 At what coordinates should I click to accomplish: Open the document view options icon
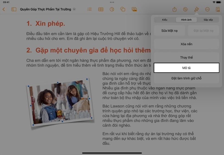218,9
